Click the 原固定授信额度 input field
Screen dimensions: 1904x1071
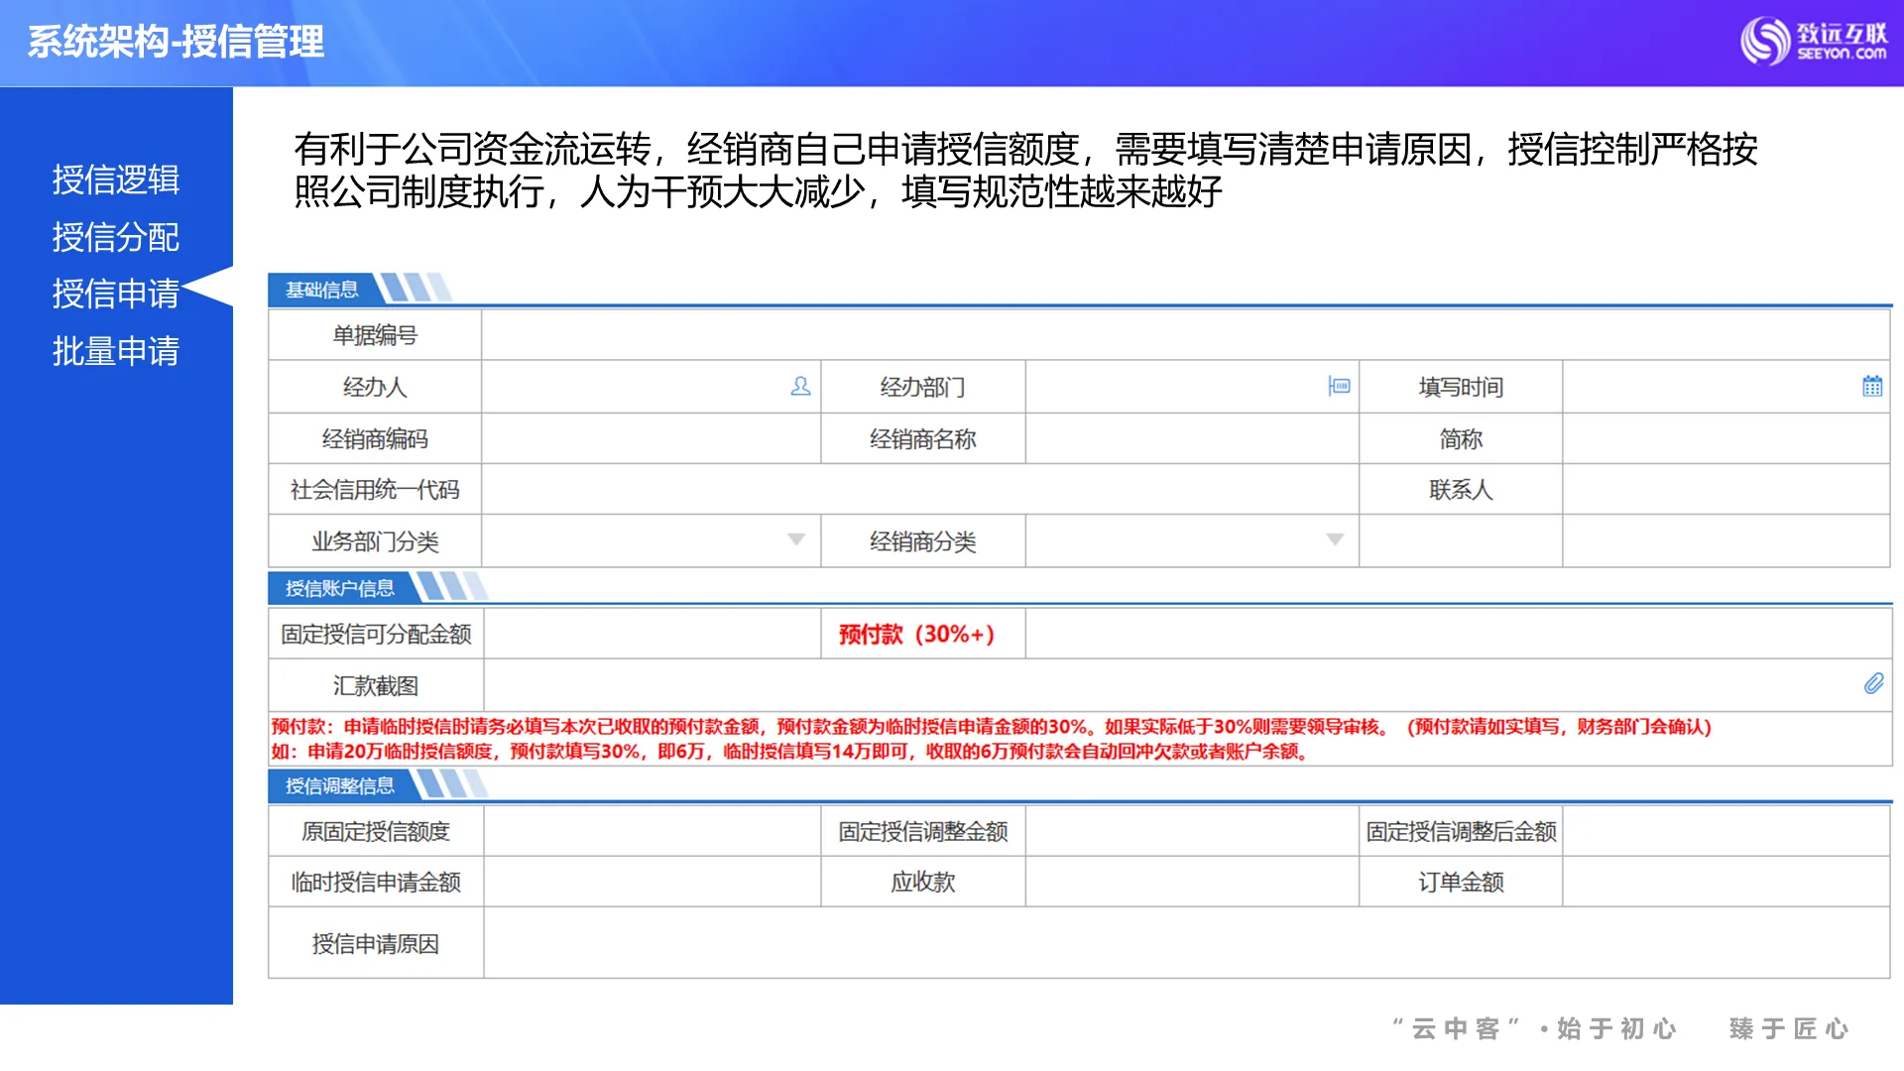(652, 831)
